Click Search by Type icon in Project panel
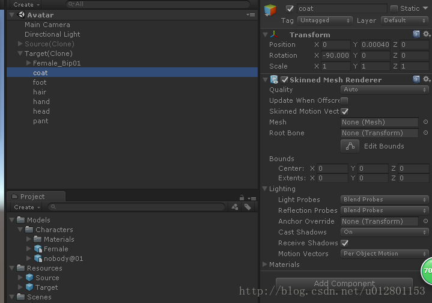Screen dimensions: 432x303 (x=235, y=207)
